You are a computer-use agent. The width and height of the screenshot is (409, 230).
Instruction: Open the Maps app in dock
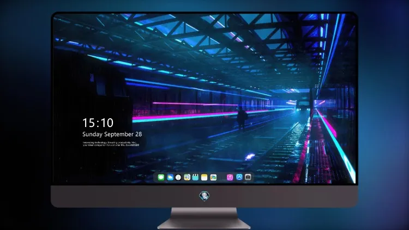(187, 177)
